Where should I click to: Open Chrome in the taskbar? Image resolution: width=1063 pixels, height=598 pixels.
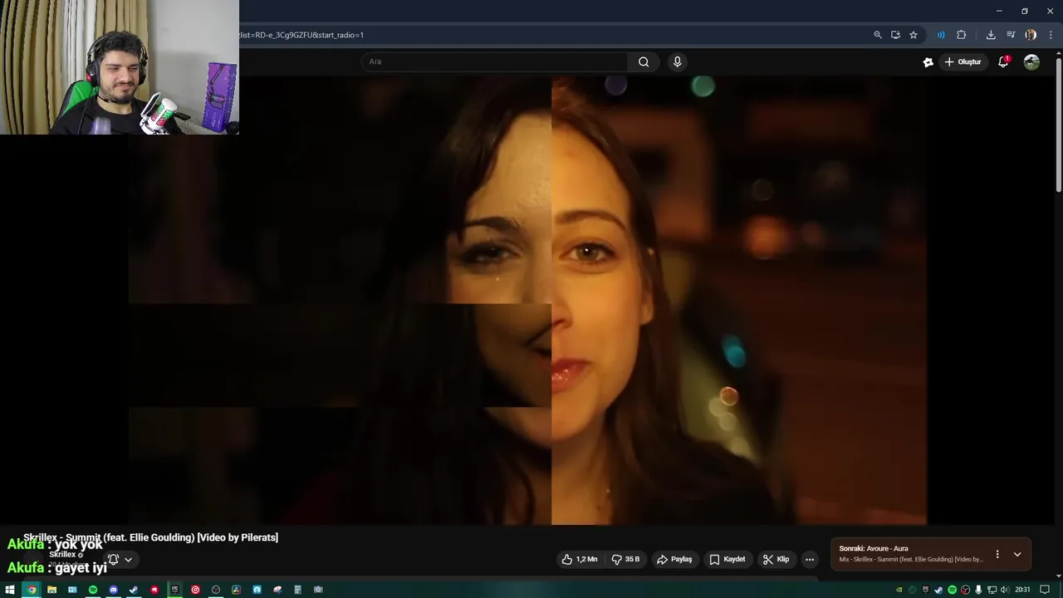coord(32,590)
